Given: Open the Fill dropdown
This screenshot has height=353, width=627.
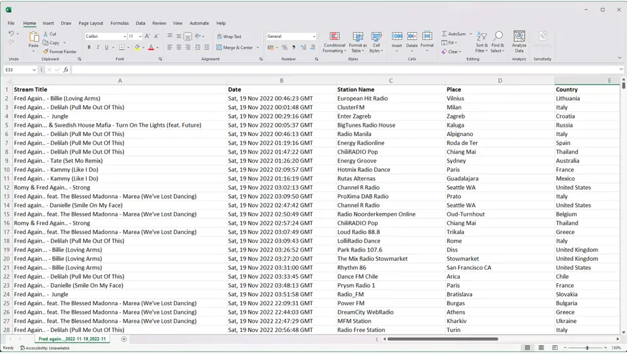Looking at the screenshot, I should click(449, 43).
